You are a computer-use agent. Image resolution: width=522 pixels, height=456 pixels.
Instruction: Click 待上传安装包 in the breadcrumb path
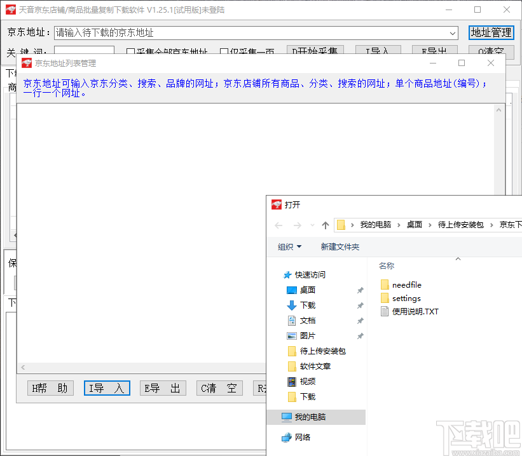(x=461, y=225)
